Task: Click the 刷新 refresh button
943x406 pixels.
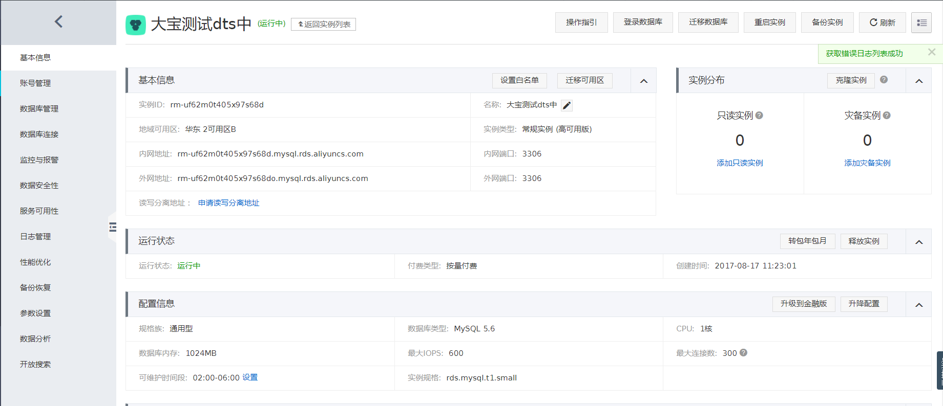Action: pos(882,22)
